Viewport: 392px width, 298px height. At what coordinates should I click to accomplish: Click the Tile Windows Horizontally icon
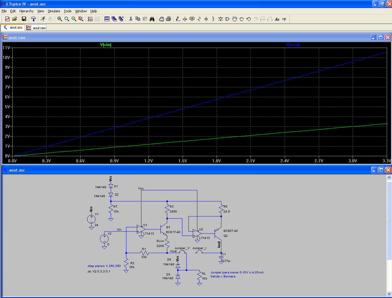pos(107,19)
